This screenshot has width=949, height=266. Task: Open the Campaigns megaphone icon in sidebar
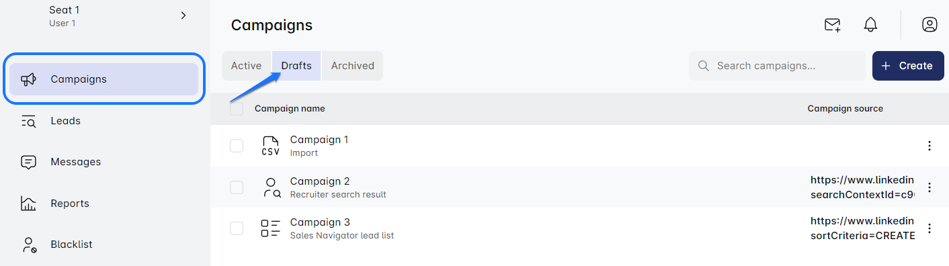pos(28,79)
